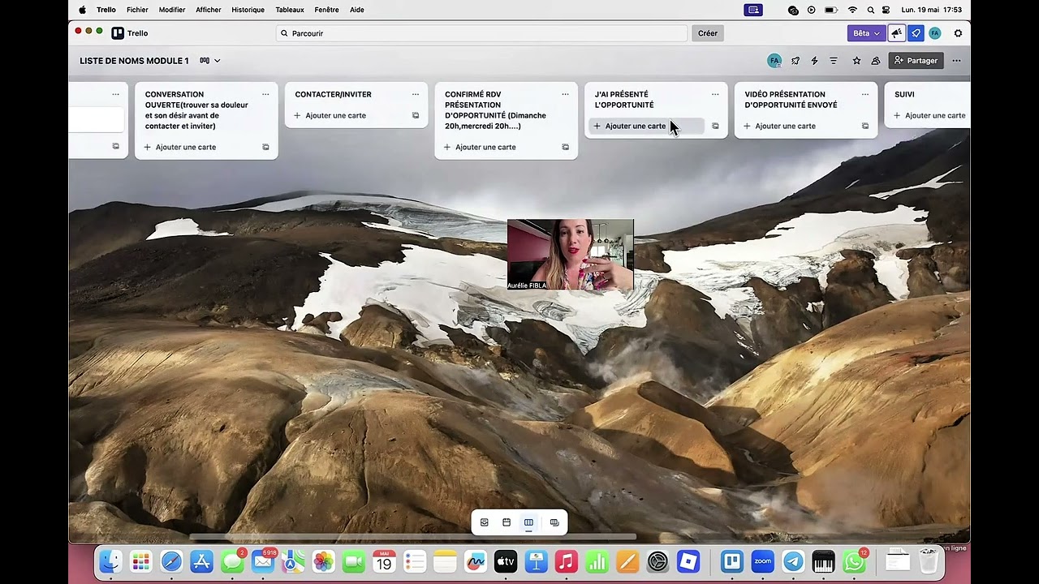1039x584 pixels.
Task: Add a card to CONTACTER/INVITER list
Action: [x=347, y=115]
